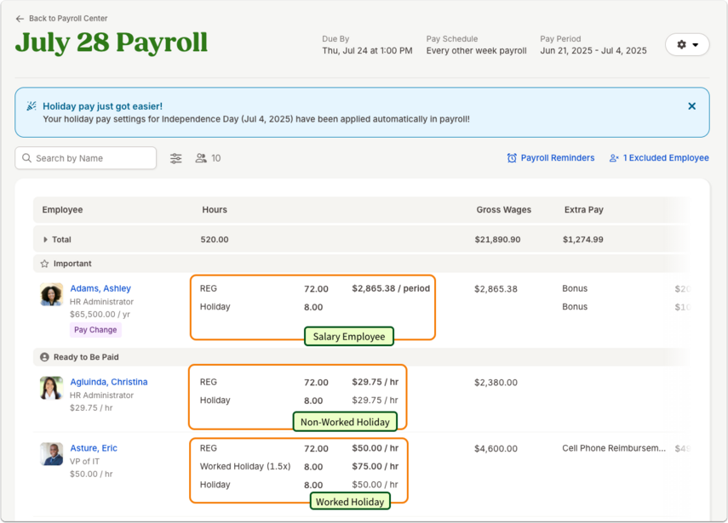Viewport: 728px width, 523px height.
Task: Click the star icon beside Important
Action: 44,264
